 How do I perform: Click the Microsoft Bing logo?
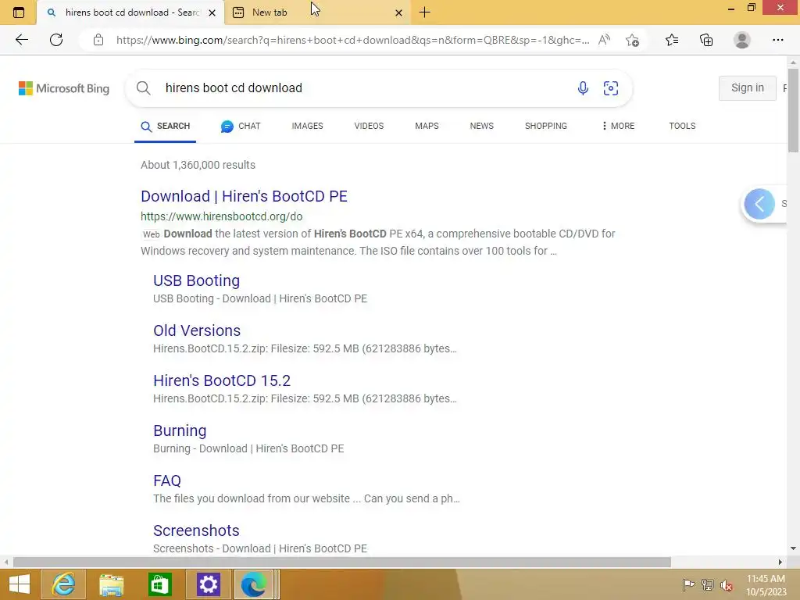(64, 88)
